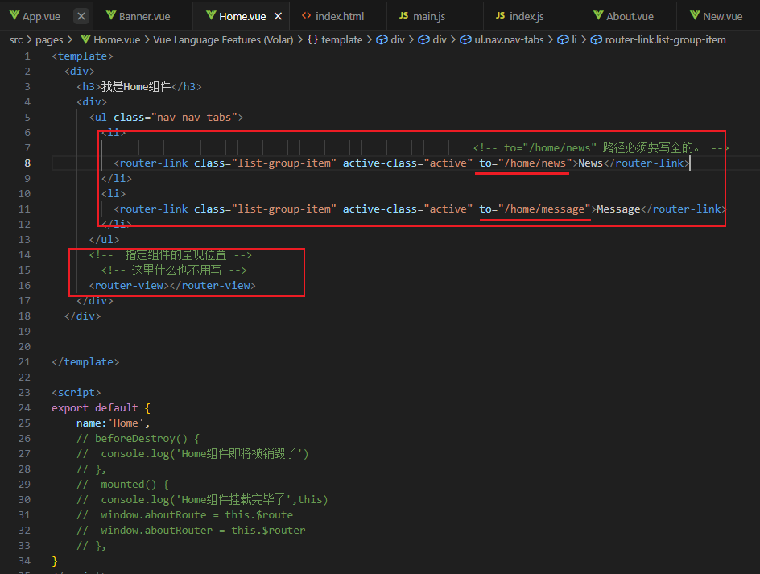
Task: Switch to the About.vue tab
Action: [630, 16]
